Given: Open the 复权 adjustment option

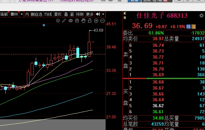Looking at the screenshot, I should [x=58, y=14].
